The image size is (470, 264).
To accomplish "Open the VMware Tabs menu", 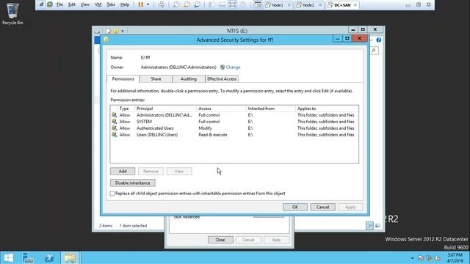I will pyautogui.click(x=111, y=4).
